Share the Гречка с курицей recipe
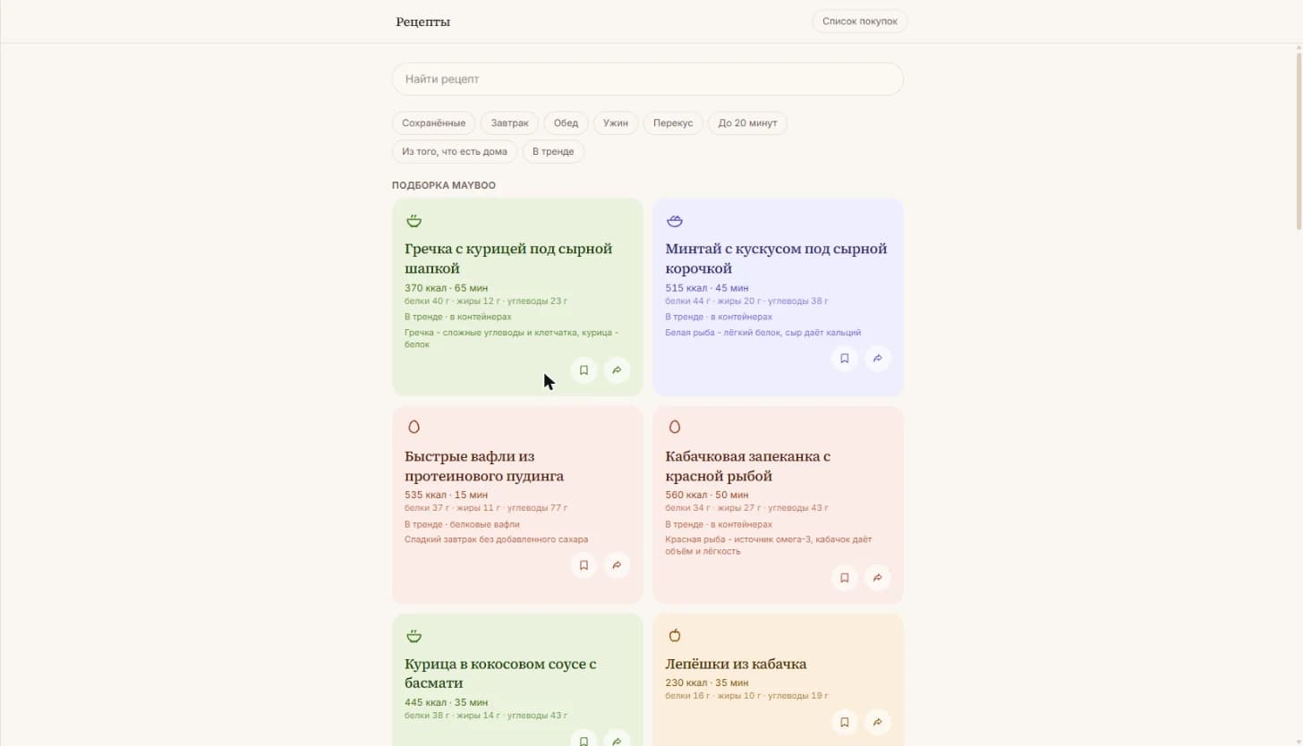The width and height of the screenshot is (1303, 746). tap(617, 369)
